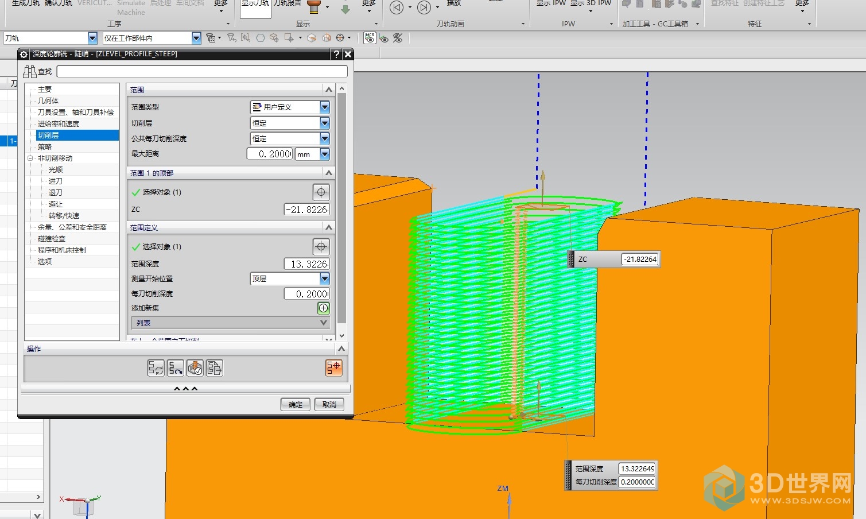
Task: Click the Generate tool path icon
Action: point(156,368)
